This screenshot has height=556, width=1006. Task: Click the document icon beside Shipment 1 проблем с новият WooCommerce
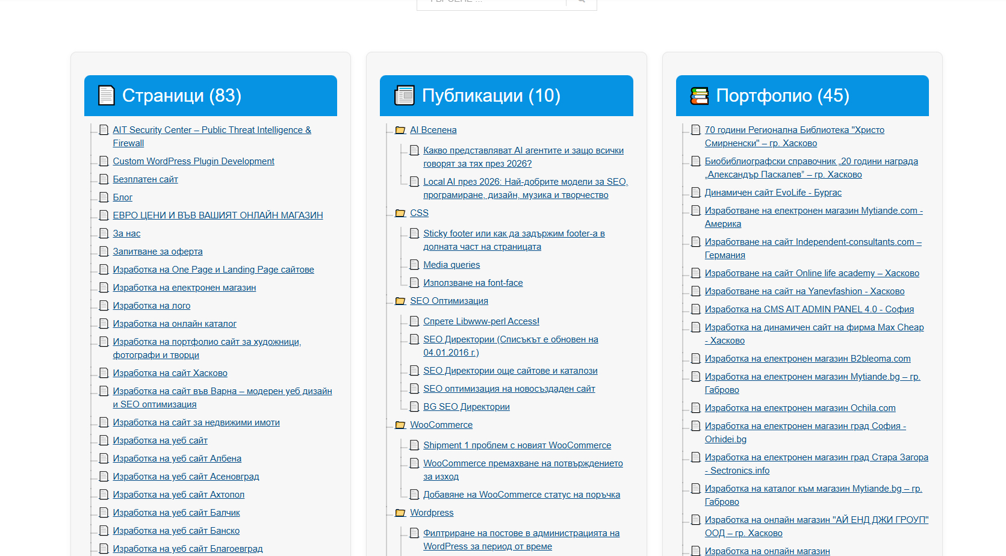point(414,445)
